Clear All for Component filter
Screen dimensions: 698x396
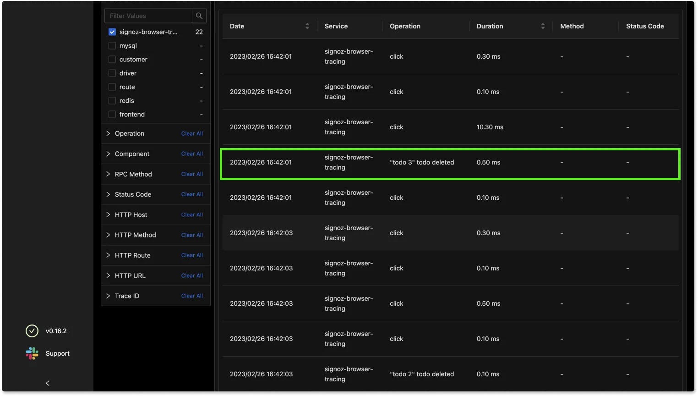click(192, 154)
